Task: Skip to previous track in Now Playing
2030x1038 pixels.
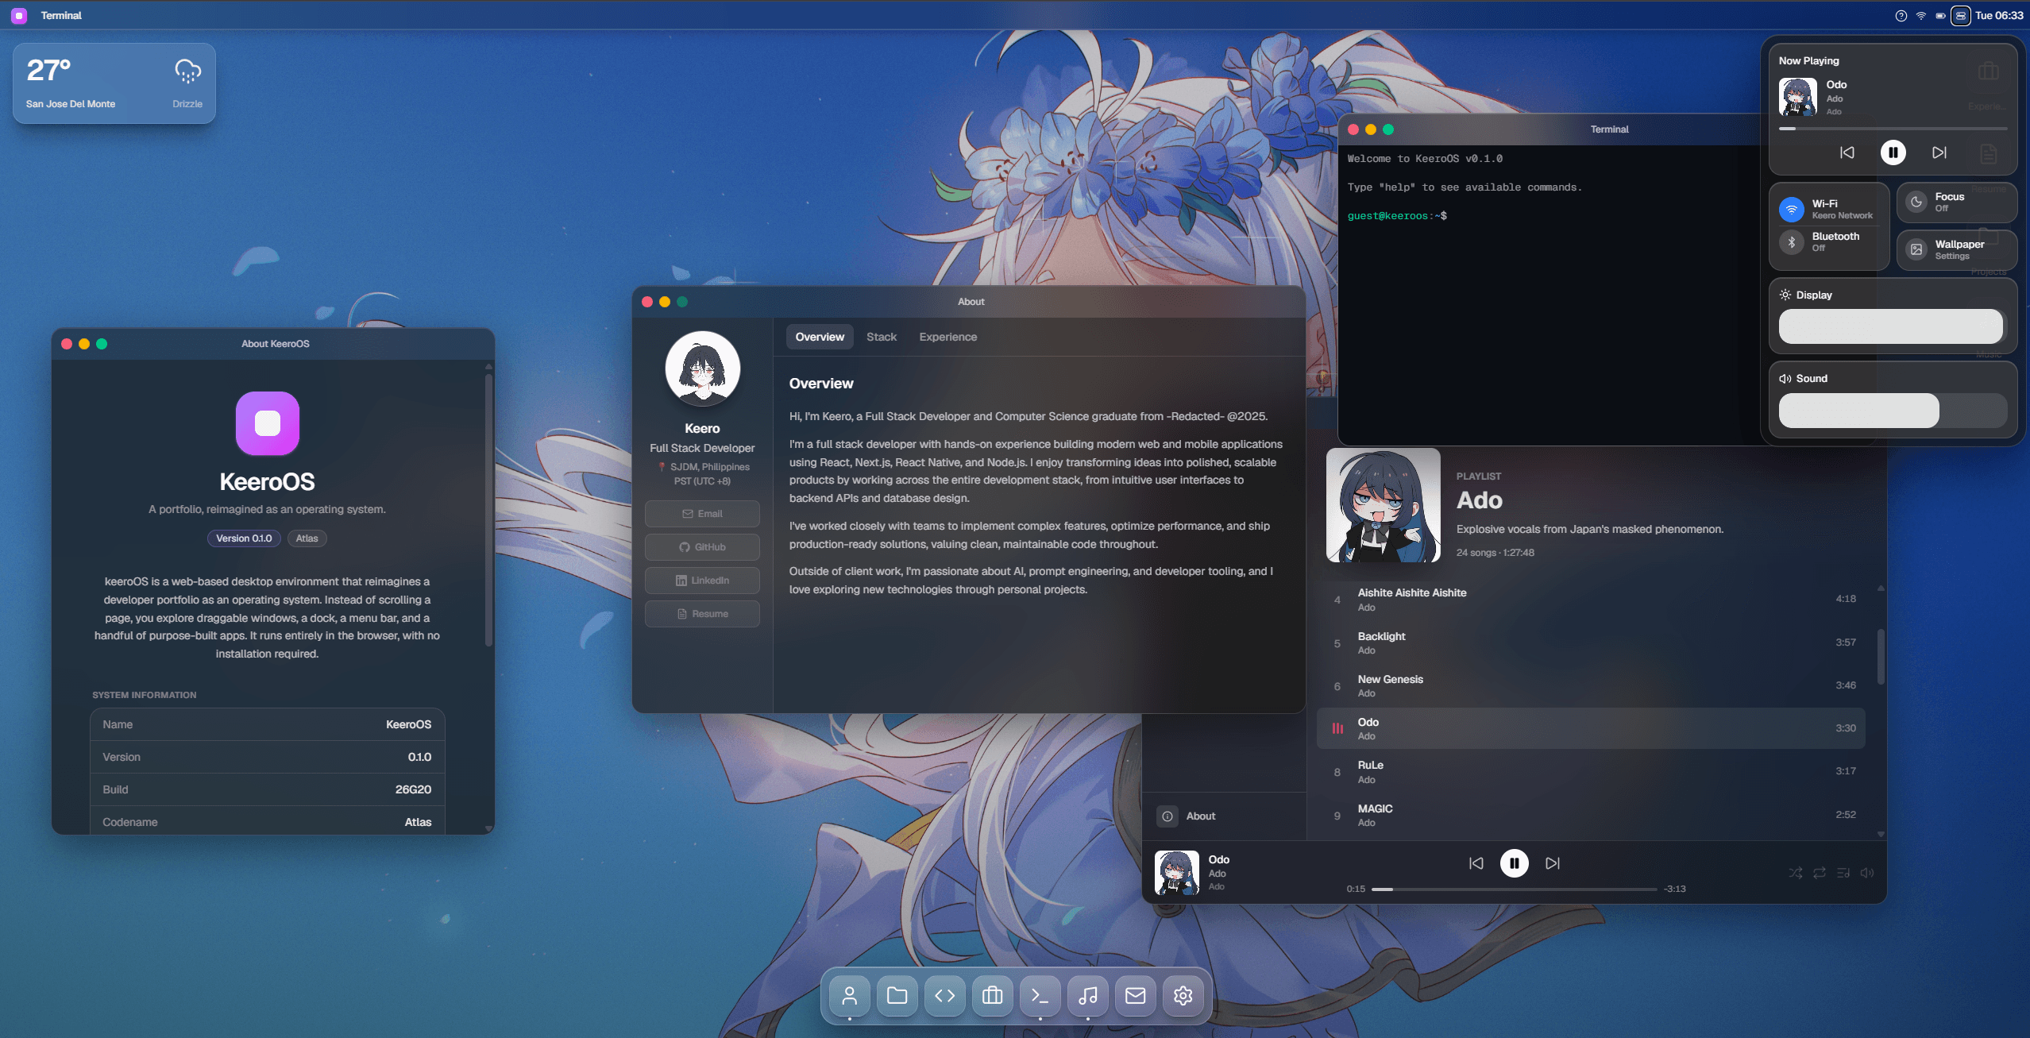Action: [1847, 152]
